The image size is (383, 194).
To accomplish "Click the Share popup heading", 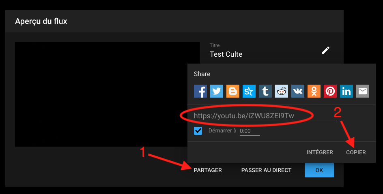I will (x=202, y=74).
